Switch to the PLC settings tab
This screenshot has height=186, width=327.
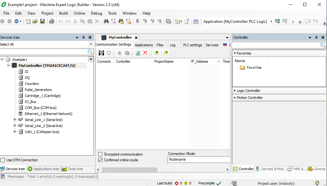pyautogui.click(x=192, y=45)
